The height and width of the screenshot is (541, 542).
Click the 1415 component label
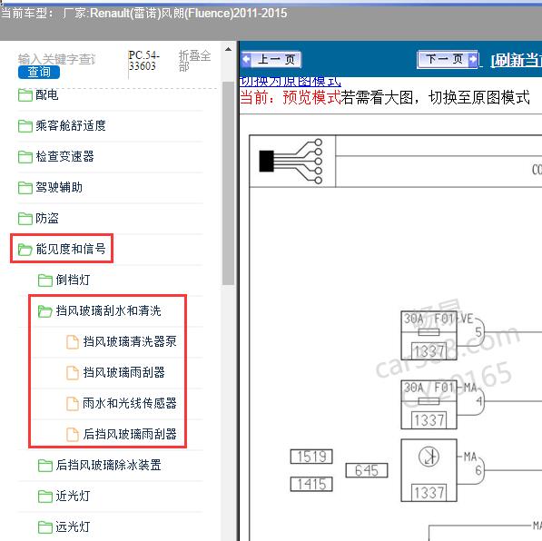(x=311, y=484)
